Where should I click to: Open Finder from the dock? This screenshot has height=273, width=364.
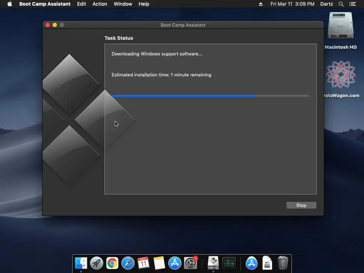(x=81, y=263)
